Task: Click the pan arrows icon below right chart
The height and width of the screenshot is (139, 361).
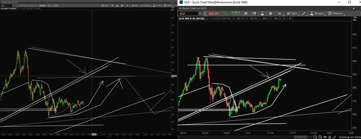Action: point(325,137)
